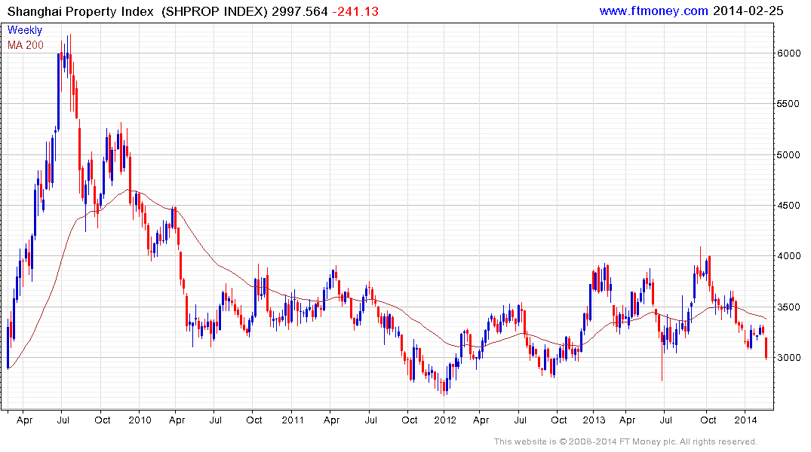Viewport: 811px width, 452px height.
Task: Click the 3000 price axis label
Action: pyautogui.click(x=788, y=358)
